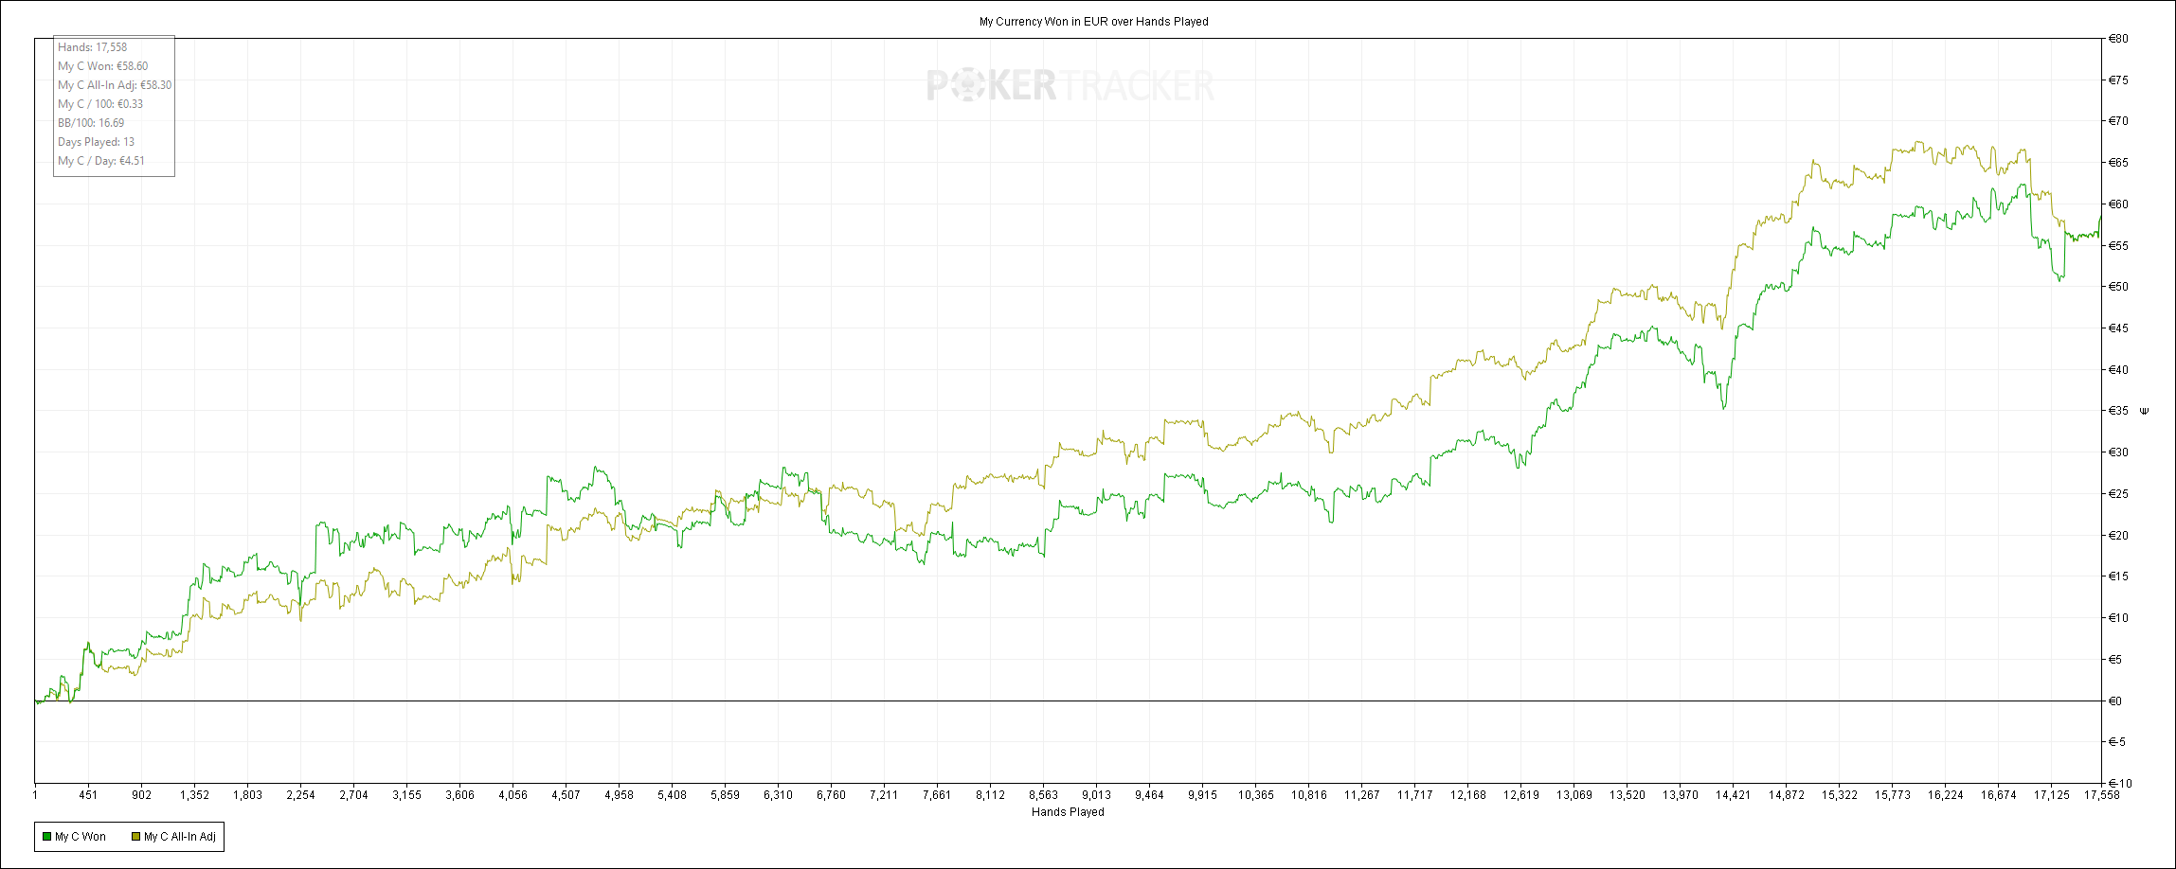Click the €40 y-axis label
Viewport: 2176px width, 869px height.
point(2117,370)
